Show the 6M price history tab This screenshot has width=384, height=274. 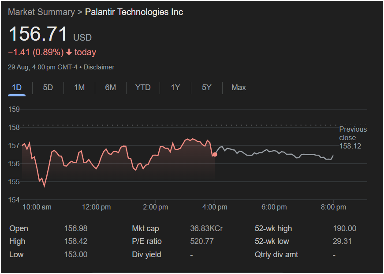[111, 88]
